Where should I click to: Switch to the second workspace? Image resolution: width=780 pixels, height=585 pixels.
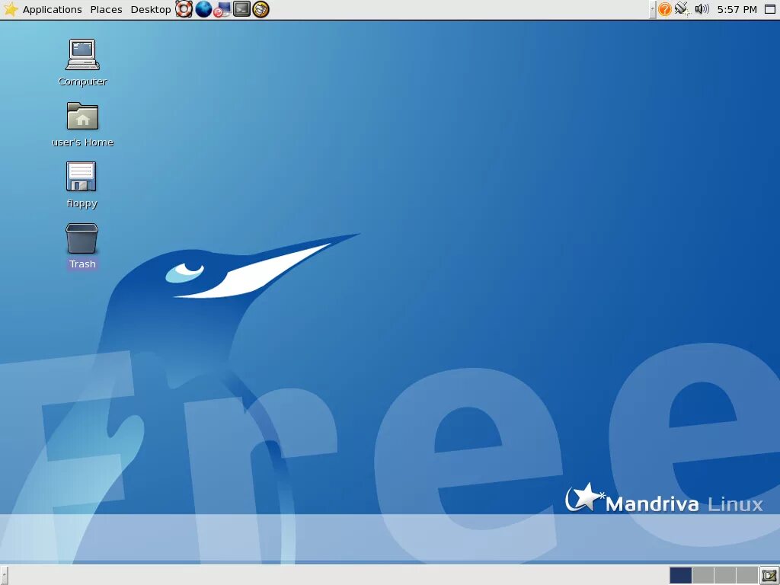(x=703, y=576)
